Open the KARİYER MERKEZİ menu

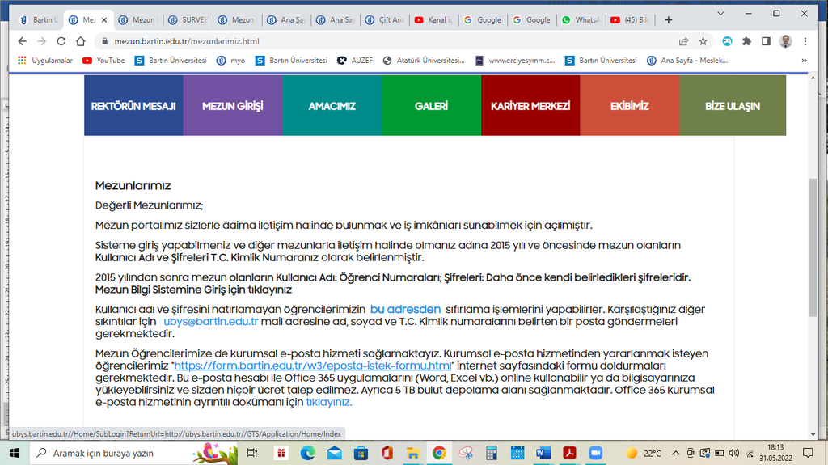(530, 106)
